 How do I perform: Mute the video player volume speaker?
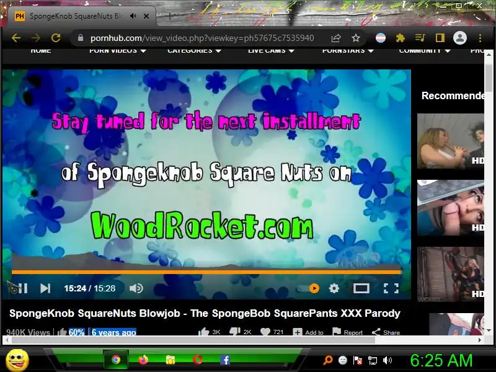(136, 288)
